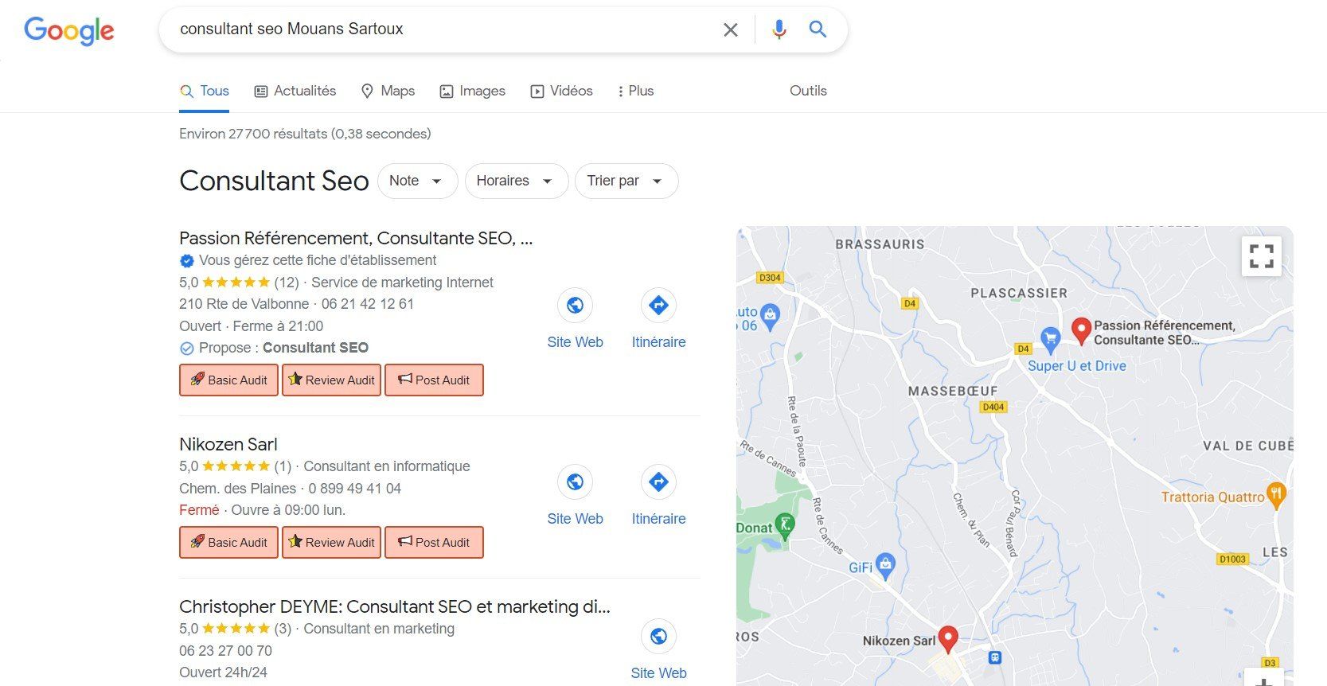Select the Passion Référencement map pin marker
The image size is (1327, 686).
tap(1082, 329)
